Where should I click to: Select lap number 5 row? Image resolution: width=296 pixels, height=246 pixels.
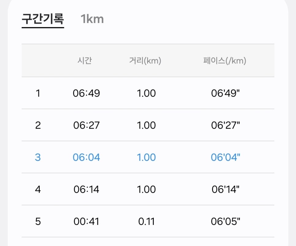[x=148, y=221]
